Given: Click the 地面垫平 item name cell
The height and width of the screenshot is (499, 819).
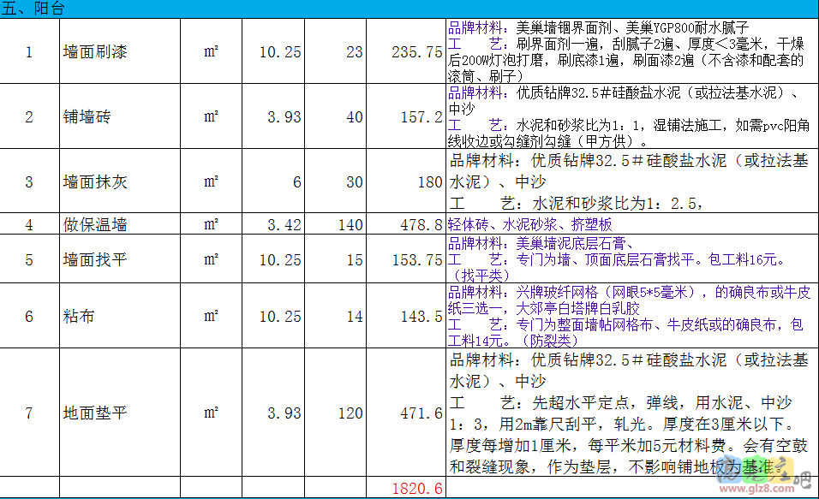Looking at the screenshot, I should coord(95,413).
